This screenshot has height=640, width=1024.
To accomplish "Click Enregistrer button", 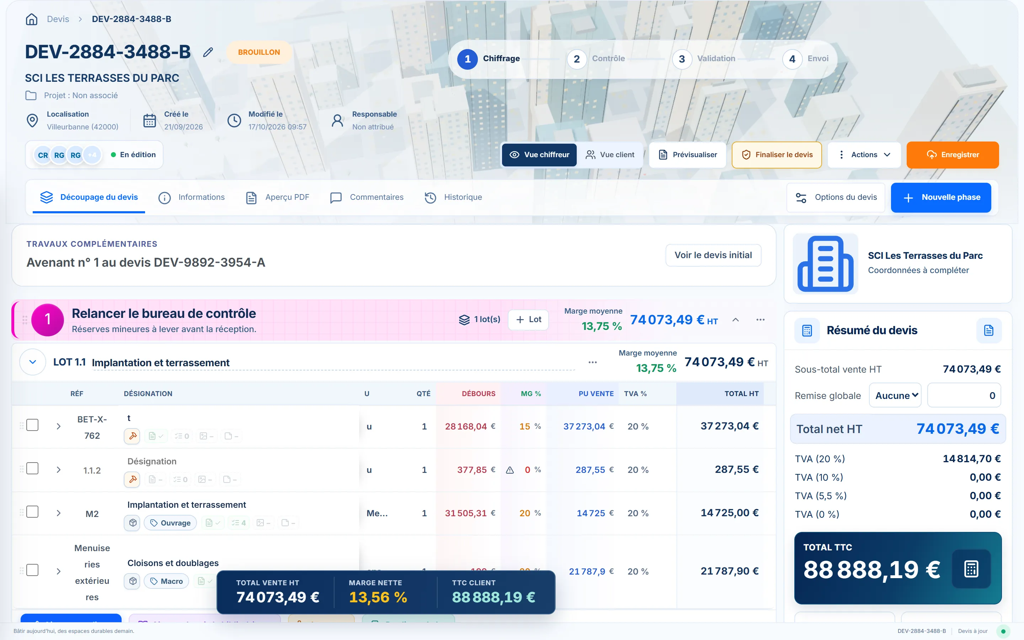I will pos(953,155).
